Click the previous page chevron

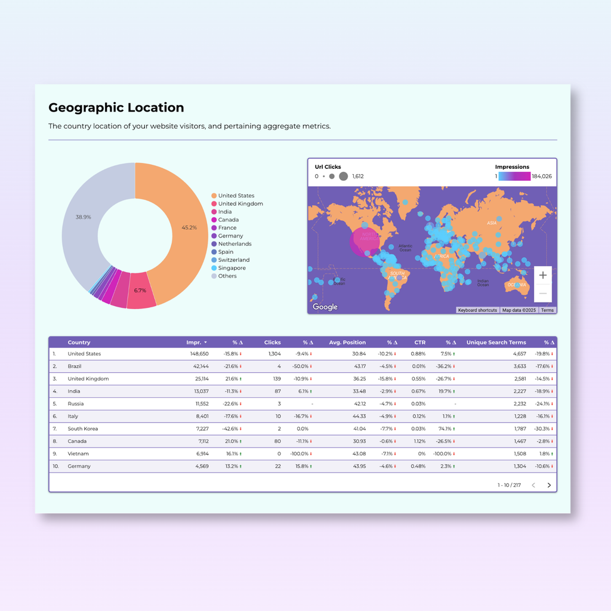click(x=533, y=485)
